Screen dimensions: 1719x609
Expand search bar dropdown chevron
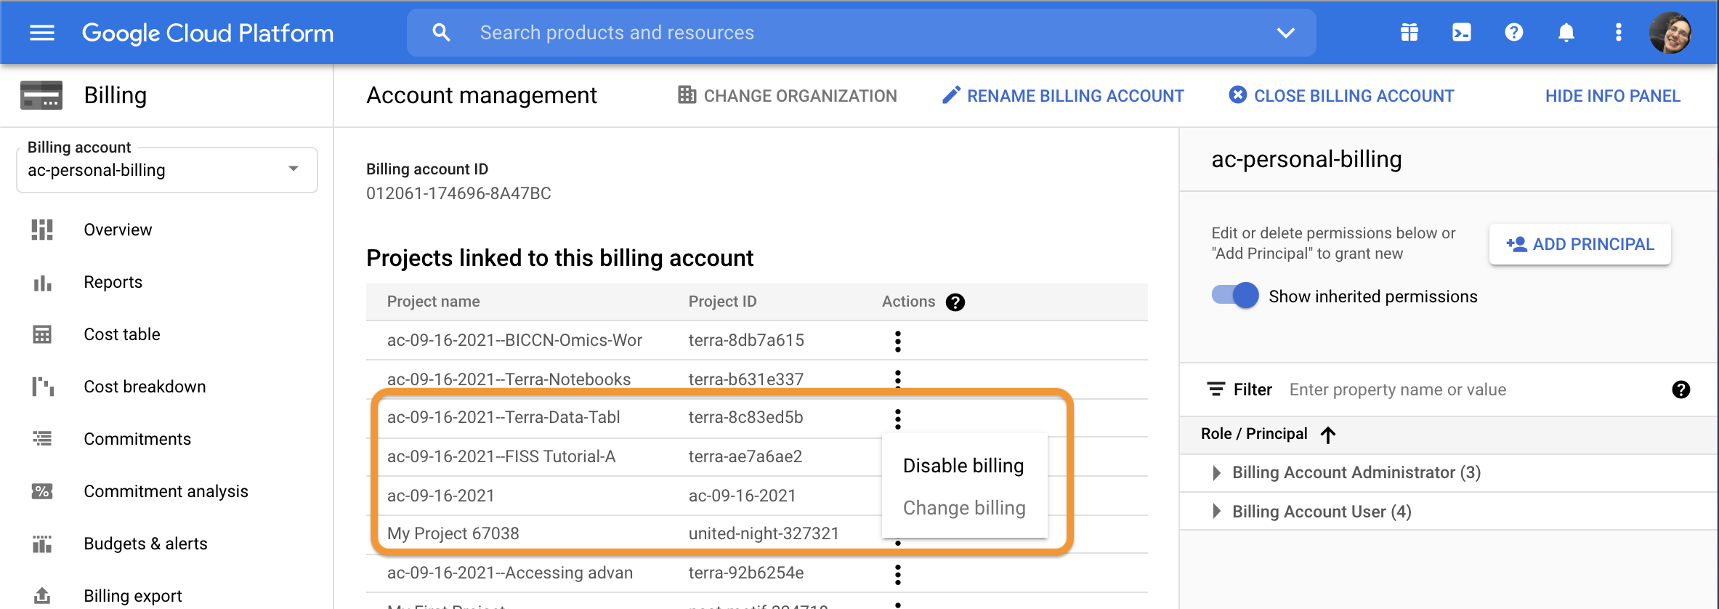point(1286,33)
